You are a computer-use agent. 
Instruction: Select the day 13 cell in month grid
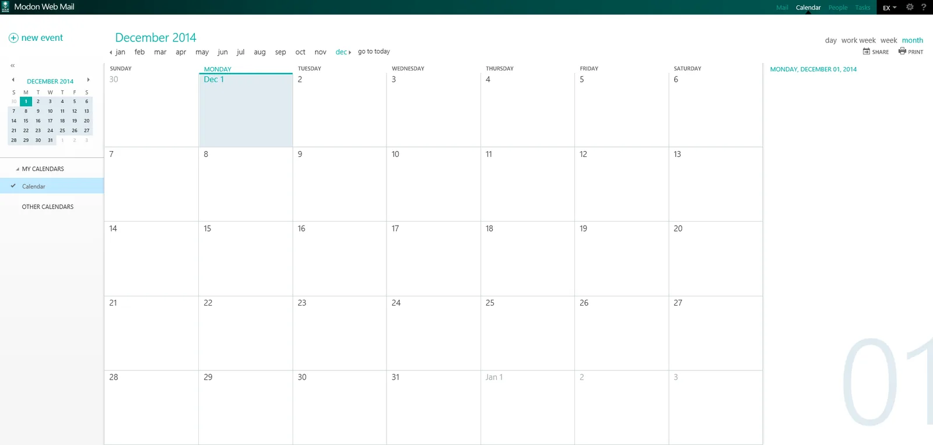[x=715, y=184]
